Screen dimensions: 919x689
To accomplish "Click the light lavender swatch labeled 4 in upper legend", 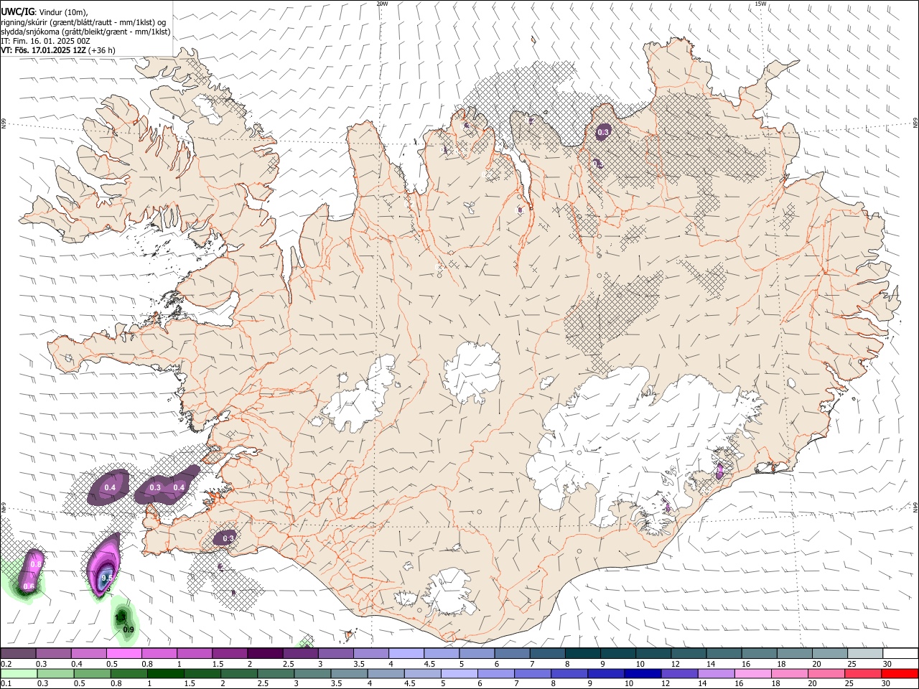I will tap(405, 653).
